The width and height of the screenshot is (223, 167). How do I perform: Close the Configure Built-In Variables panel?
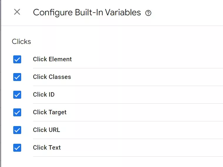[17, 12]
